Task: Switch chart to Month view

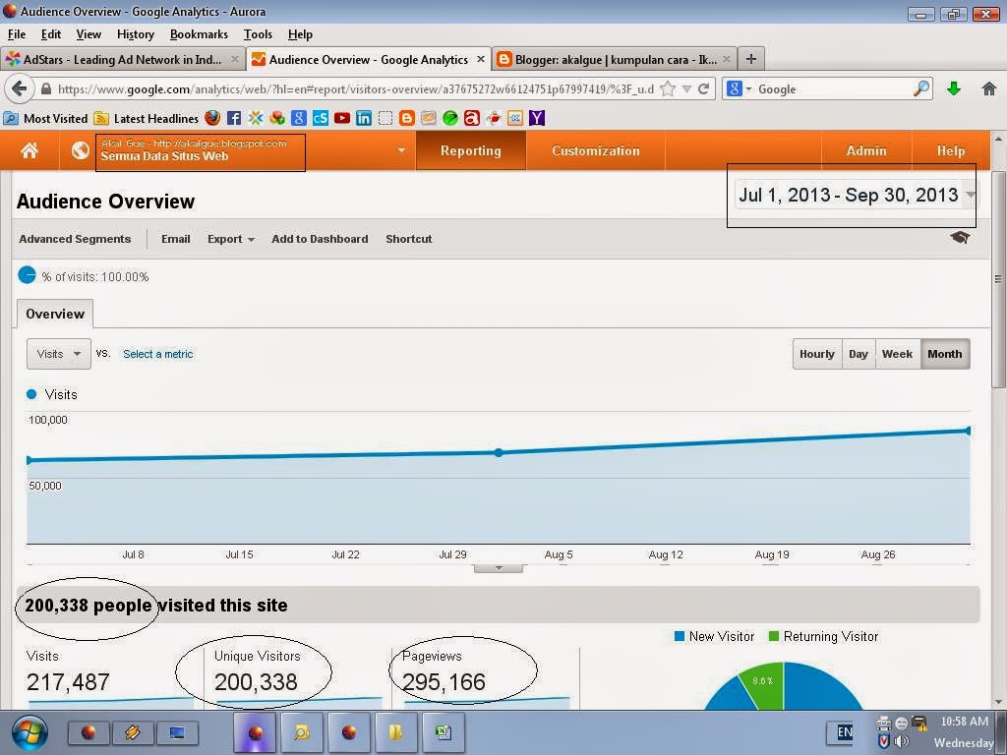Action: click(x=945, y=354)
